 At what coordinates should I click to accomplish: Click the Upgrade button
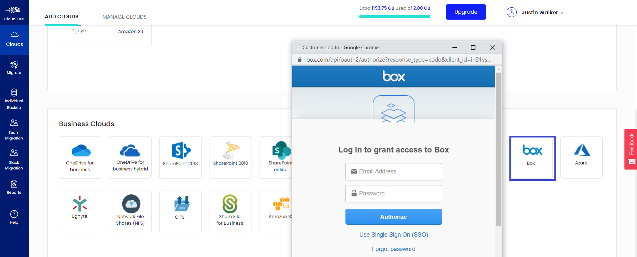click(466, 12)
